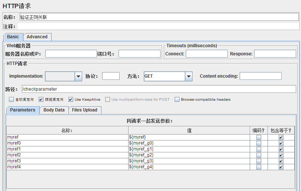Click the ${myref_g0} value cell

tap(189, 143)
